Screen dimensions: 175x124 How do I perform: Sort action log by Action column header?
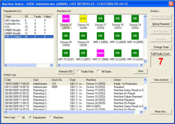[128, 80]
